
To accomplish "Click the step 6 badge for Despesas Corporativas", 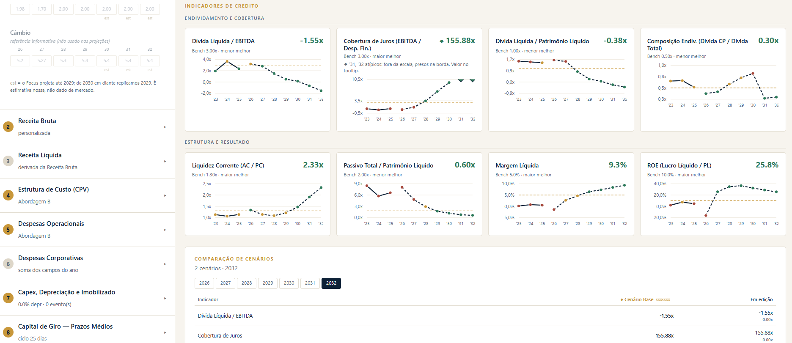I will point(8,264).
